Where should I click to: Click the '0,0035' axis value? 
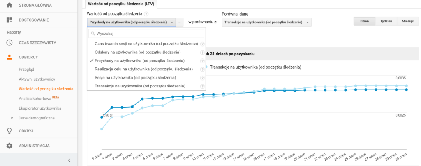pos(400,78)
